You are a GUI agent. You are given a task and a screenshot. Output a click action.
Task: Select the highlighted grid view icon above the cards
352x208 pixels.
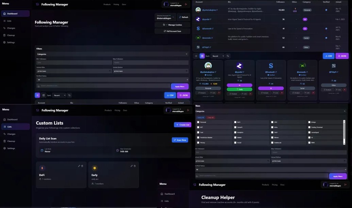202,56
